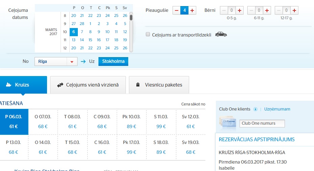Click the Uzņēmumam link
Image resolution: width=314 pixels, height=171 pixels.
(x=277, y=109)
